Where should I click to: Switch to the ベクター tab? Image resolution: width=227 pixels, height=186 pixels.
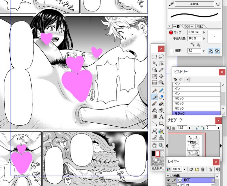click(x=188, y=26)
